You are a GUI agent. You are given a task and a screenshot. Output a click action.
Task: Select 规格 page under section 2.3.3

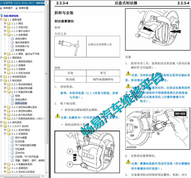tap(17, 96)
